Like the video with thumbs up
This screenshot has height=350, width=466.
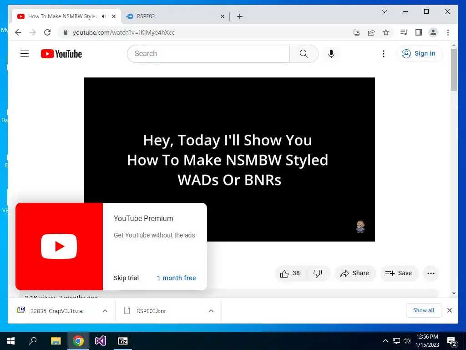tap(290, 273)
